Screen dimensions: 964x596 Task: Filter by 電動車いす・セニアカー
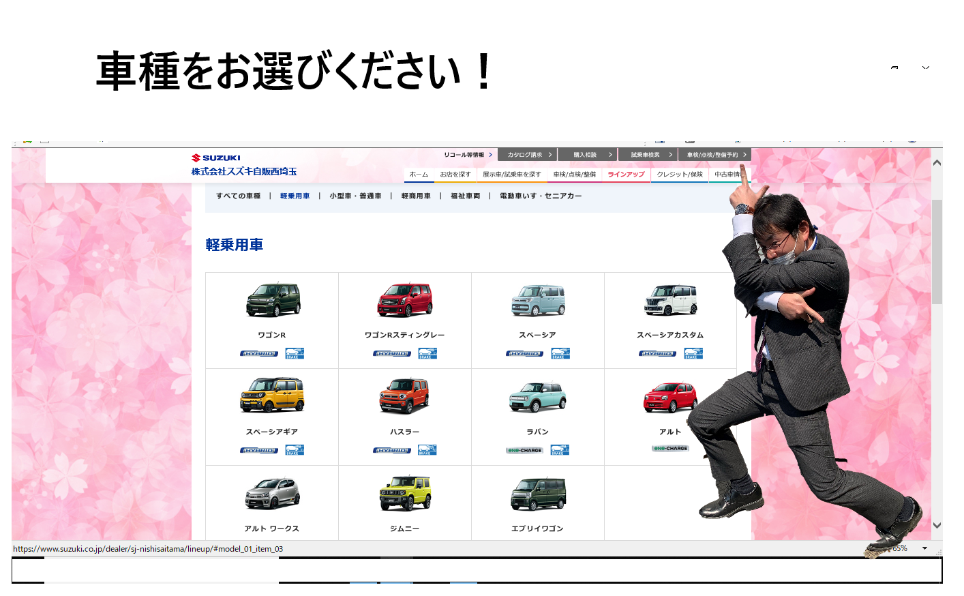(x=541, y=196)
